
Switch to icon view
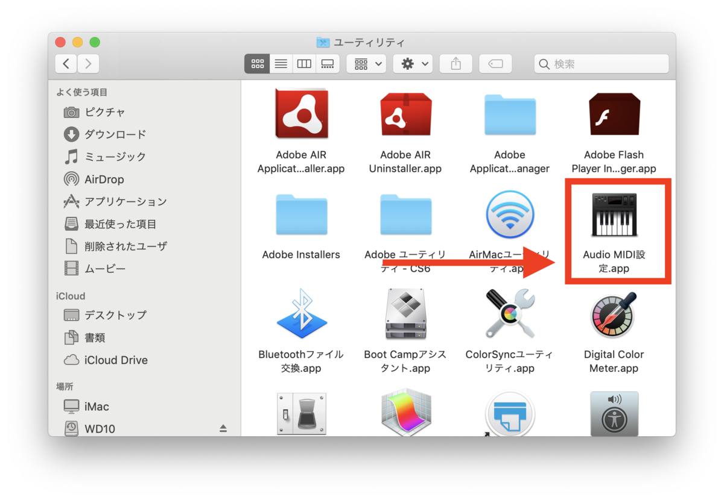click(x=257, y=64)
